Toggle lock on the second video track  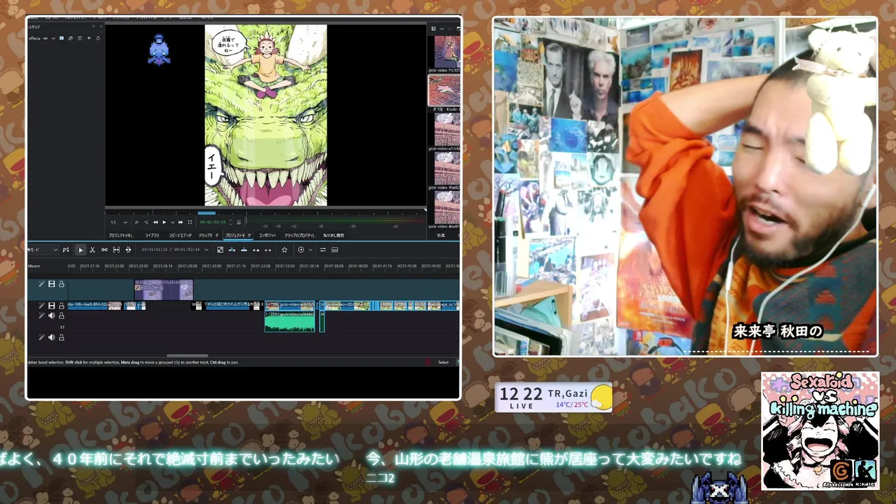[61, 306]
